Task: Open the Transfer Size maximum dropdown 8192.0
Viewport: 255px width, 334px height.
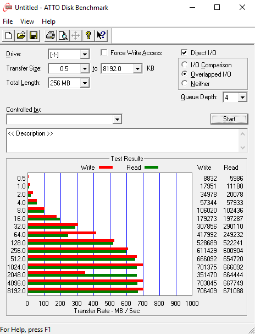Action: [x=137, y=69]
